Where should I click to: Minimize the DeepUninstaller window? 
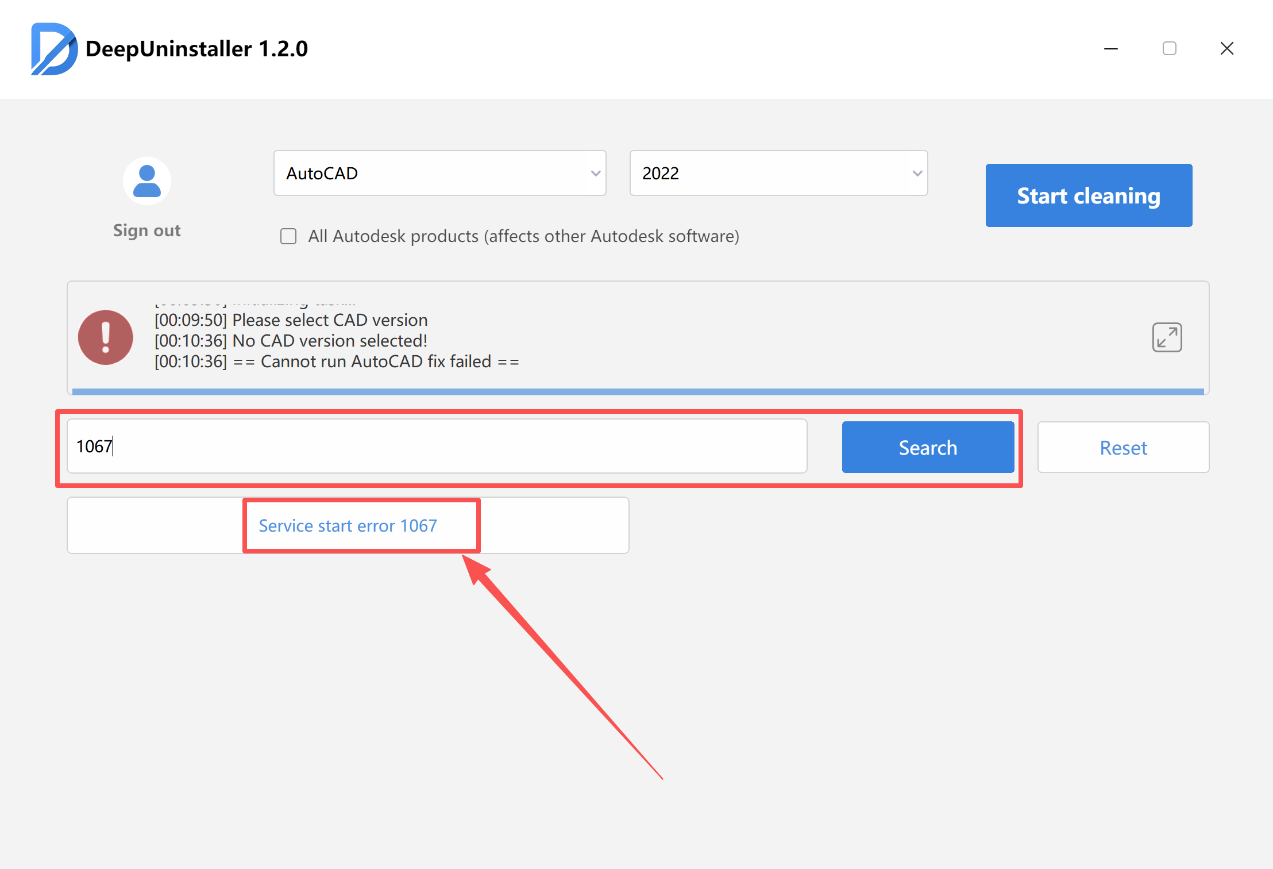tap(1111, 49)
